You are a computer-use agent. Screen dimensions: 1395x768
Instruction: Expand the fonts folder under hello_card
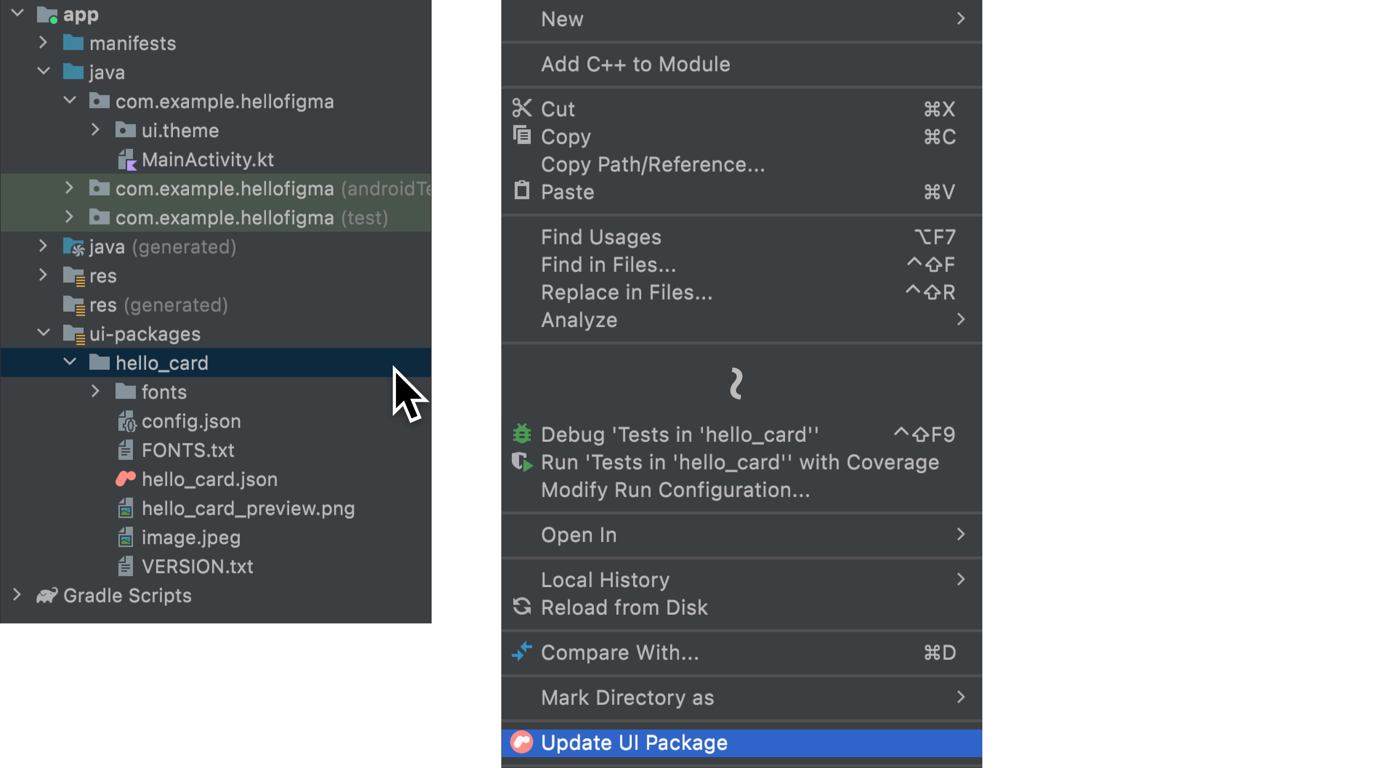[94, 392]
